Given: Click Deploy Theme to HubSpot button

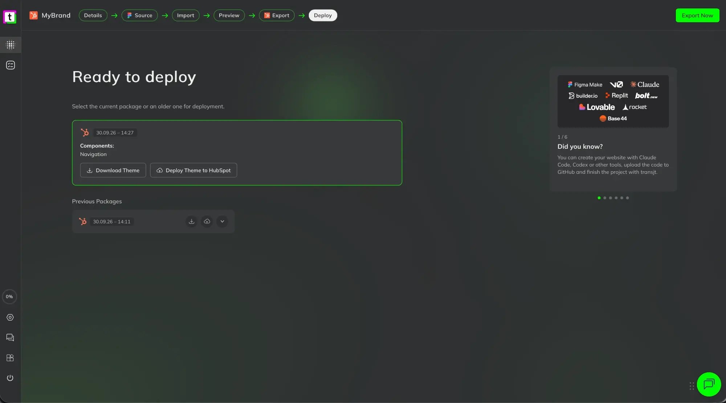Looking at the screenshot, I should pos(193,170).
